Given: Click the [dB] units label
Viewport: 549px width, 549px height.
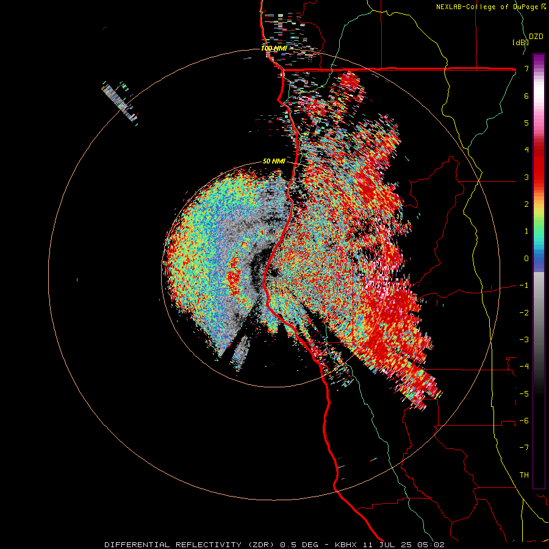Looking at the screenshot, I should tap(520, 42).
